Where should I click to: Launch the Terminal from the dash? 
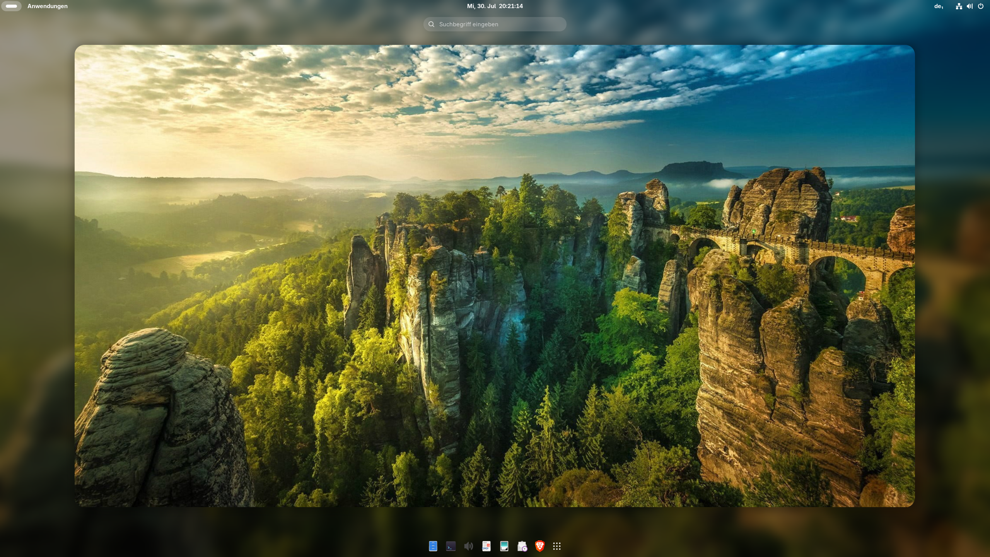click(451, 546)
